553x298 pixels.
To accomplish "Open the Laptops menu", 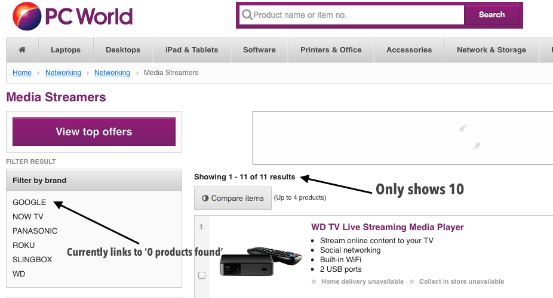I will 66,50.
